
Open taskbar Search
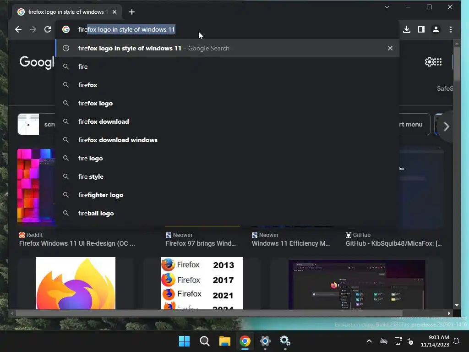pos(205,341)
